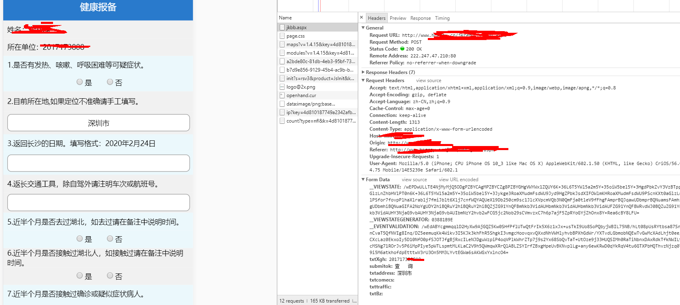Switch to the Headers tab
The image size is (680, 305).
pyautogui.click(x=376, y=18)
